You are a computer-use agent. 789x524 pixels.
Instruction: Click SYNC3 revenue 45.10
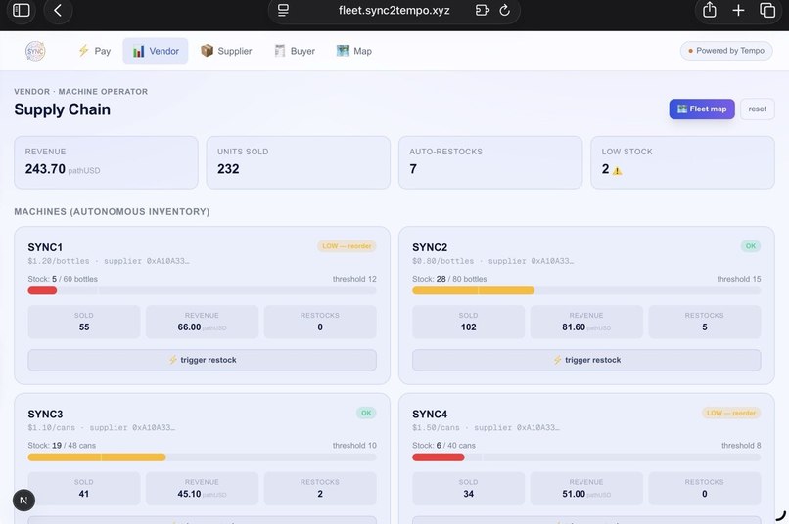tap(189, 494)
